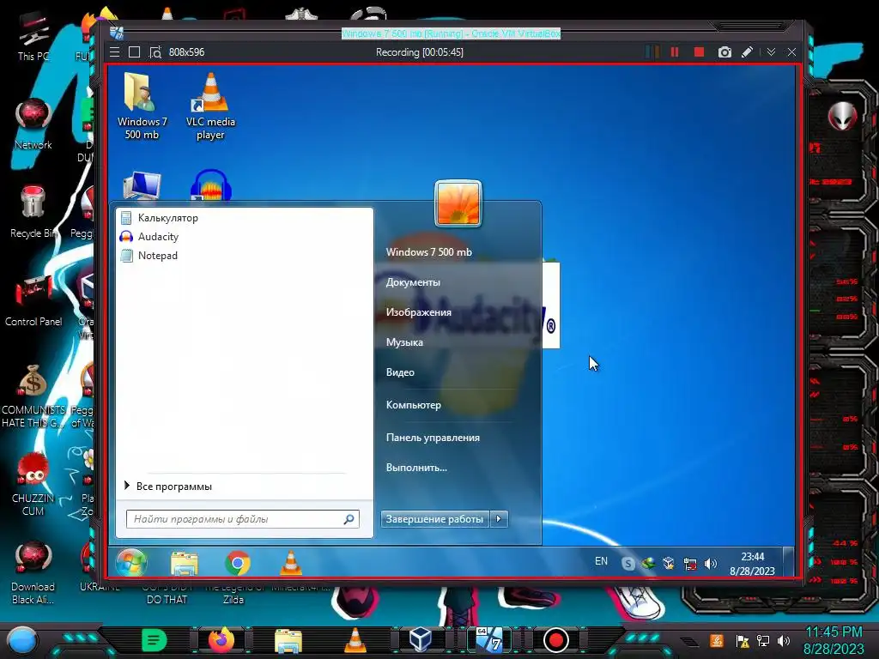Launch Firefox from the host taskbar
879x659 pixels.
221,640
